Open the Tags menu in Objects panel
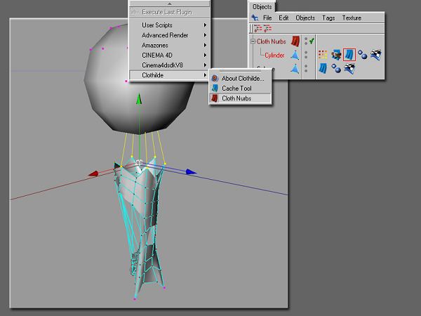Screen dimensions: 421x316 328,18
